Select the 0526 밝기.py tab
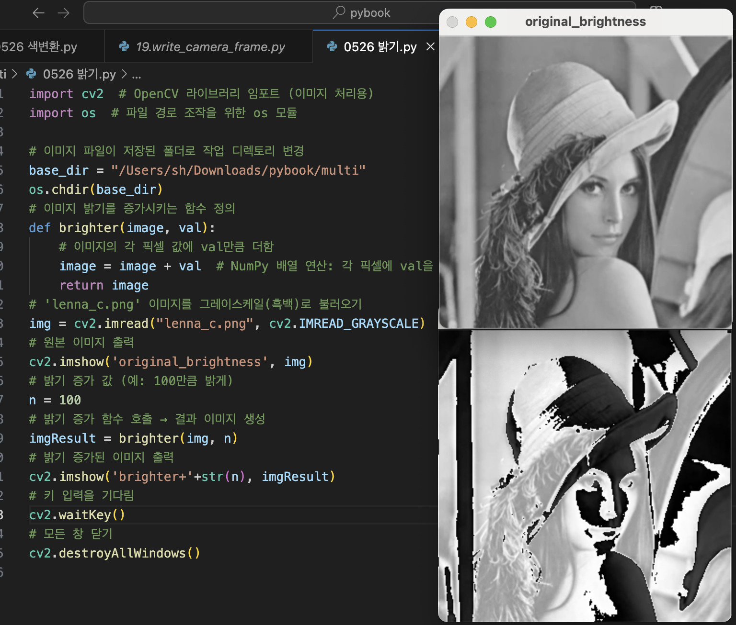Image resolution: width=736 pixels, height=625 pixels. click(380, 47)
